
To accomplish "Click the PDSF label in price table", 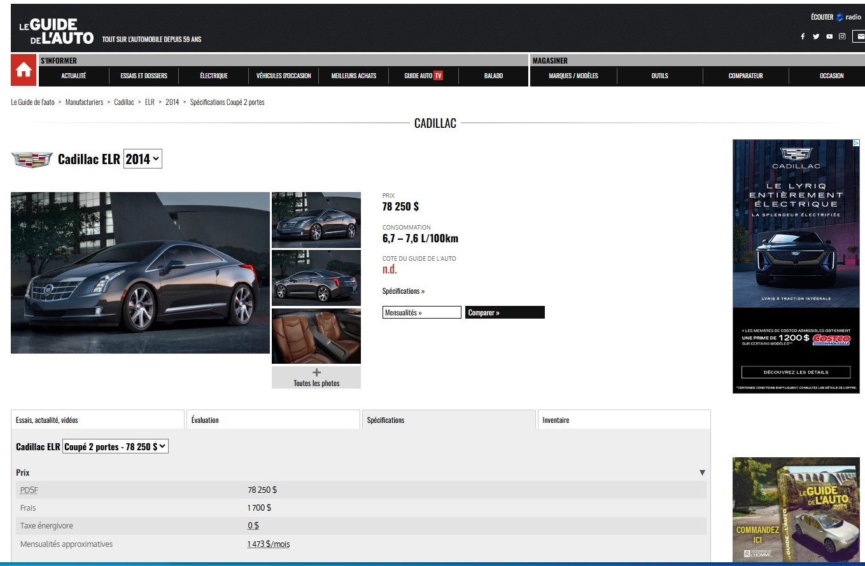I will coord(29,490).
